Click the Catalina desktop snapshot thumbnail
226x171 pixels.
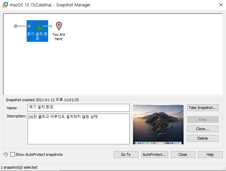tap(158, 124)
